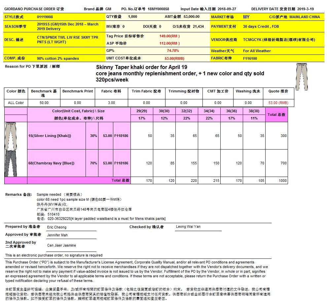Click the grand total 1000 cell
The height and width of the screenshot is (308, 327).
(282, 181)
